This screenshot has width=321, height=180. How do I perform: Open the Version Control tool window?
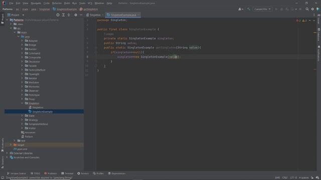pos(17,173)
